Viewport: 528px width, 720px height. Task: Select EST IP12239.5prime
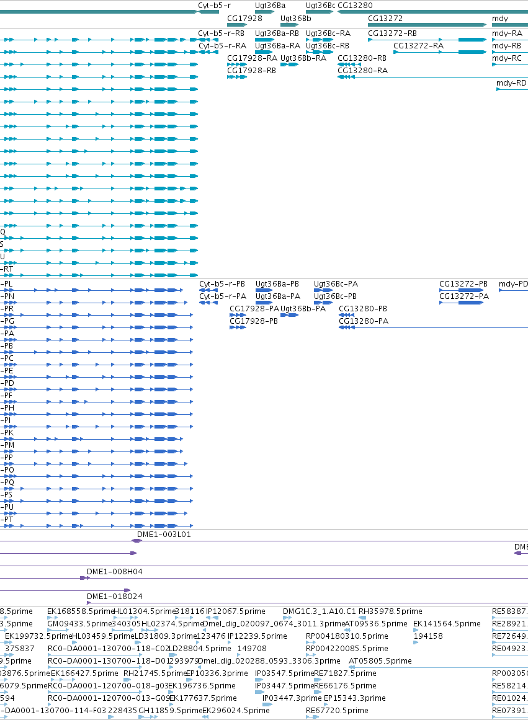[x=257, y=636]
